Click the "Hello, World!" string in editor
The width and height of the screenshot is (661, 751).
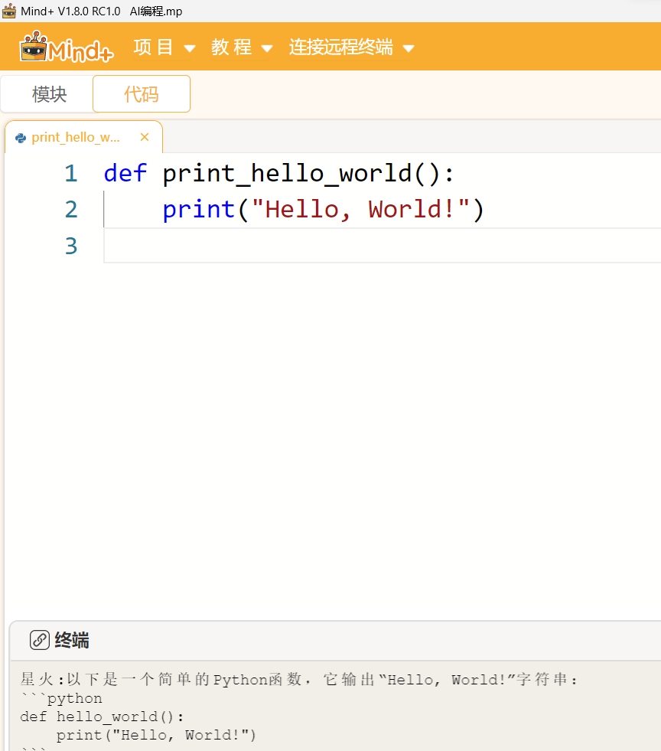coord(360,210)
